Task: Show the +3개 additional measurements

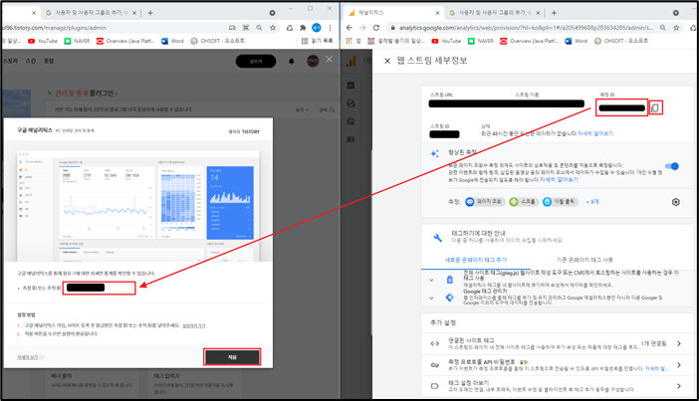Action: pos(592,202)
